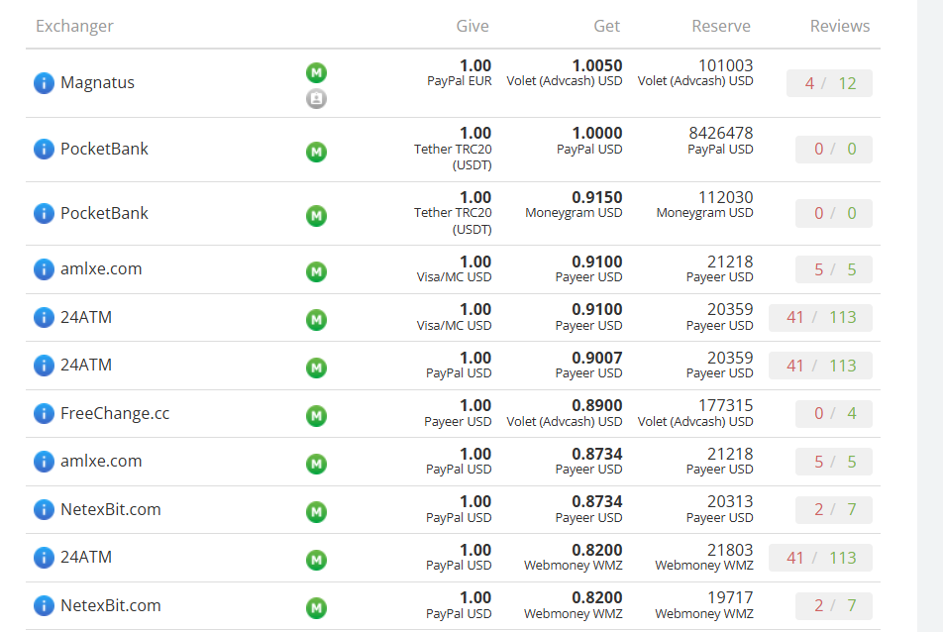Image resolution: width=943 pixels, height=632 pixels.
Task: Click green M badge for NetexBit.com Webmoney offer
Action: [x=316, y=607]
